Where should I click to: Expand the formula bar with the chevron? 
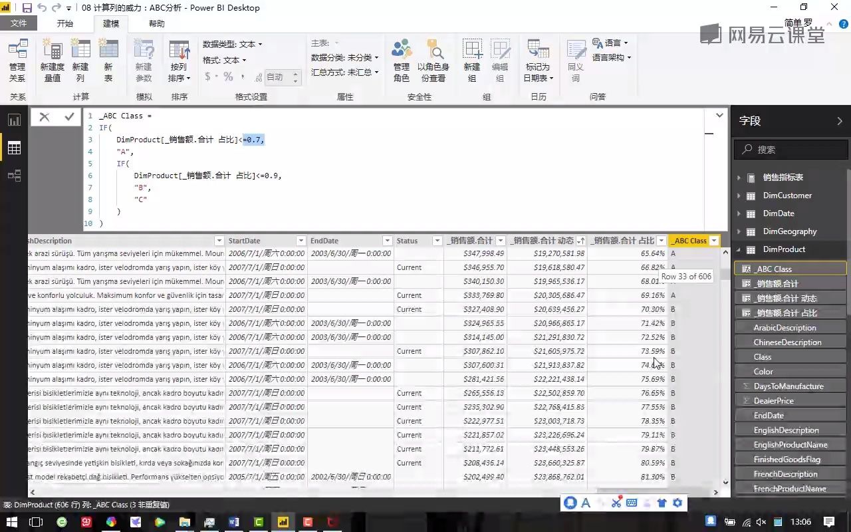click(x=719, y=114)
